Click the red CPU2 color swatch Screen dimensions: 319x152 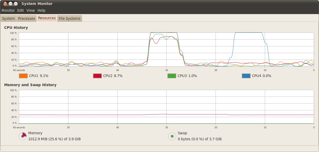coord(97,76)
